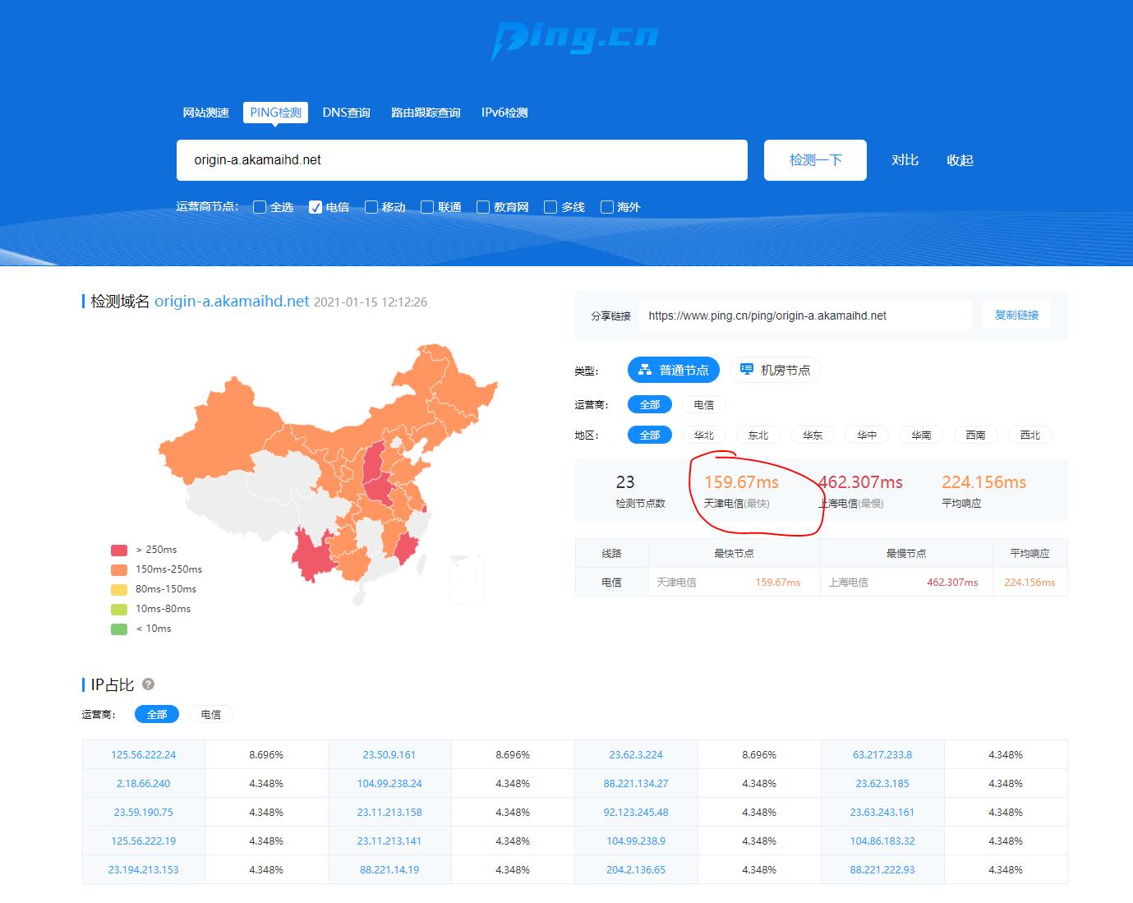Enable the 移动 carrier node checkbox
1133x903 pixels.
pos(371,207)
